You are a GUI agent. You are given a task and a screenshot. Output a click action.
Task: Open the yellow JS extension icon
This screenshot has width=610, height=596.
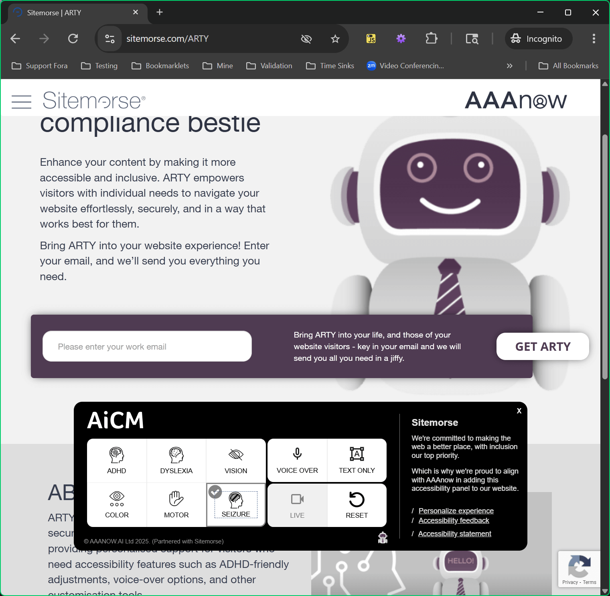point(371,39)
